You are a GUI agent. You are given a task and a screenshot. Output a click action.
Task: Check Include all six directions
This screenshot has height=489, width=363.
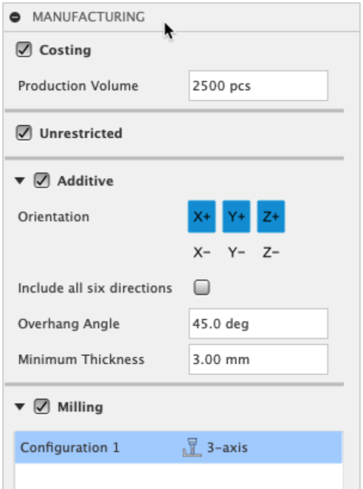pyautogui.click(x=202, y=289)
